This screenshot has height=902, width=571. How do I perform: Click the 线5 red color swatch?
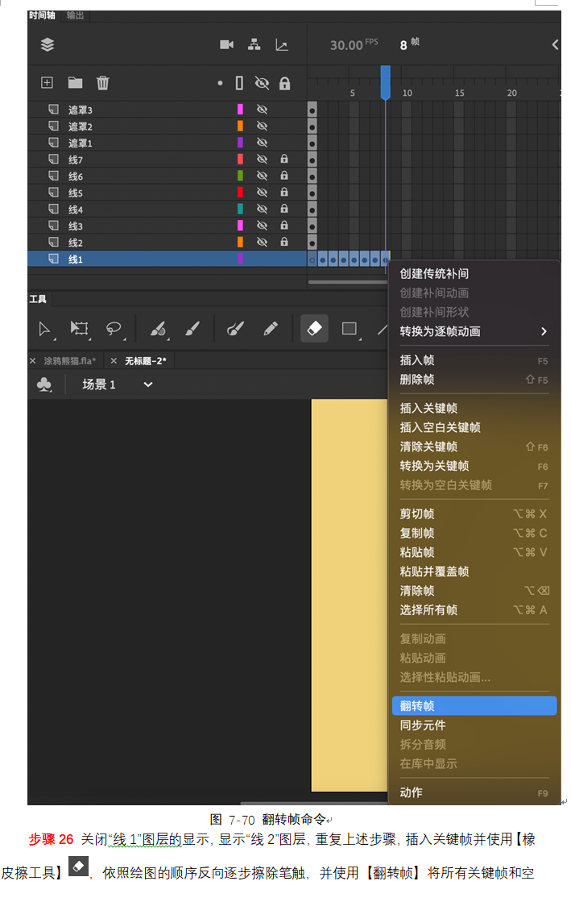[x=240, y=193]
